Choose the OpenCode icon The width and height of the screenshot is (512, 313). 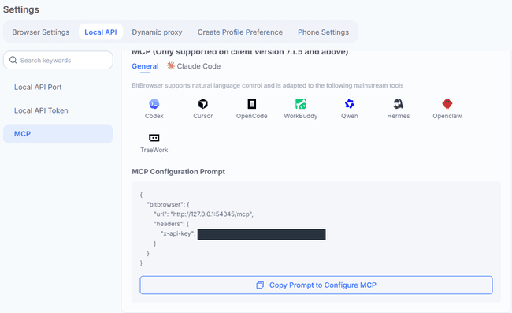[x=252, y=104]
